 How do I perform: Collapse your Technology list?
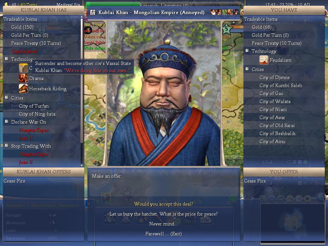(247, 51)
